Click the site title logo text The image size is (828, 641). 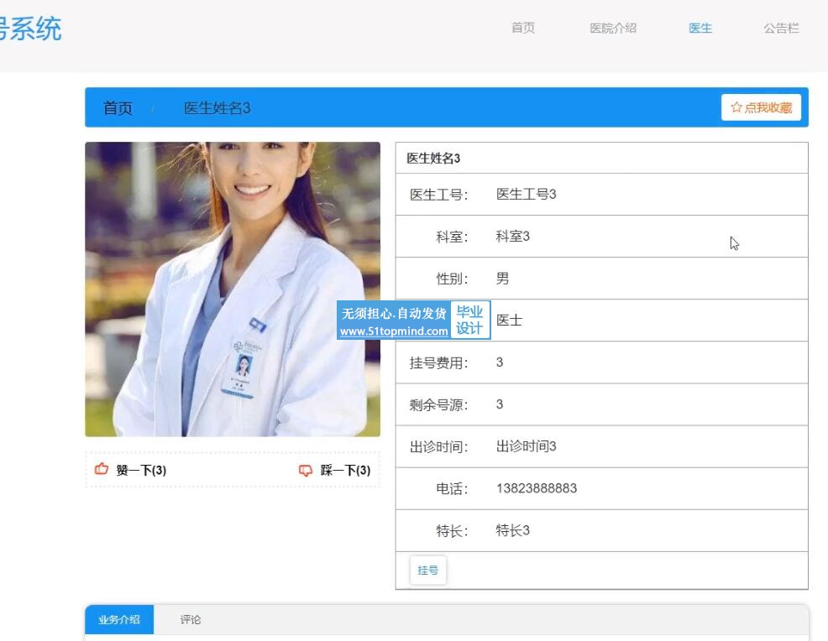30,29
